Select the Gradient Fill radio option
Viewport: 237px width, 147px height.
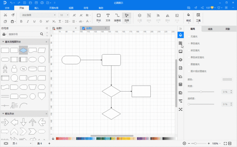(194, 51)
